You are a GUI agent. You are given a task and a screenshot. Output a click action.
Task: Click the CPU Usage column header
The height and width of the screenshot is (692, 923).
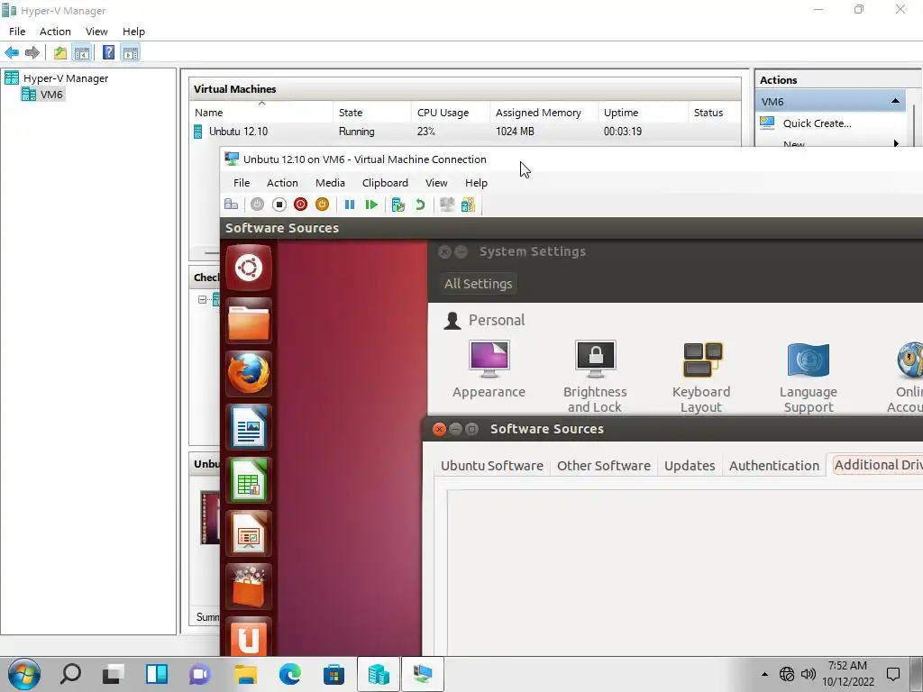[451, 113]
